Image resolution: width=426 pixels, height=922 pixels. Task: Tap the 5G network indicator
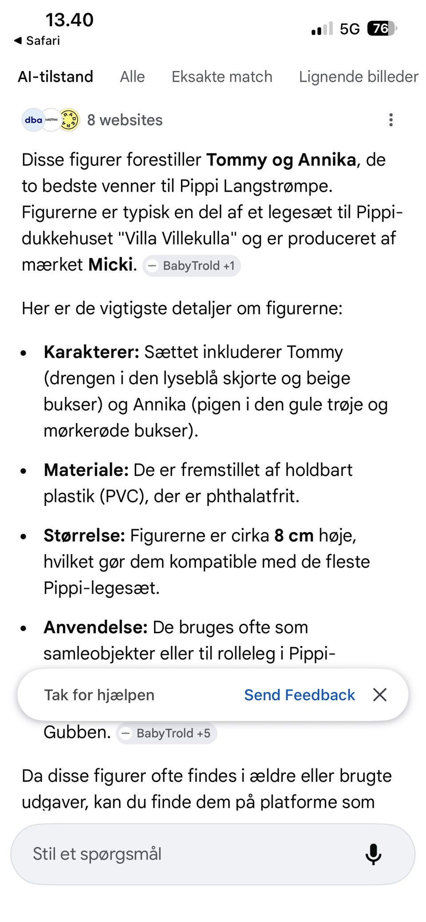coord(350,29)
